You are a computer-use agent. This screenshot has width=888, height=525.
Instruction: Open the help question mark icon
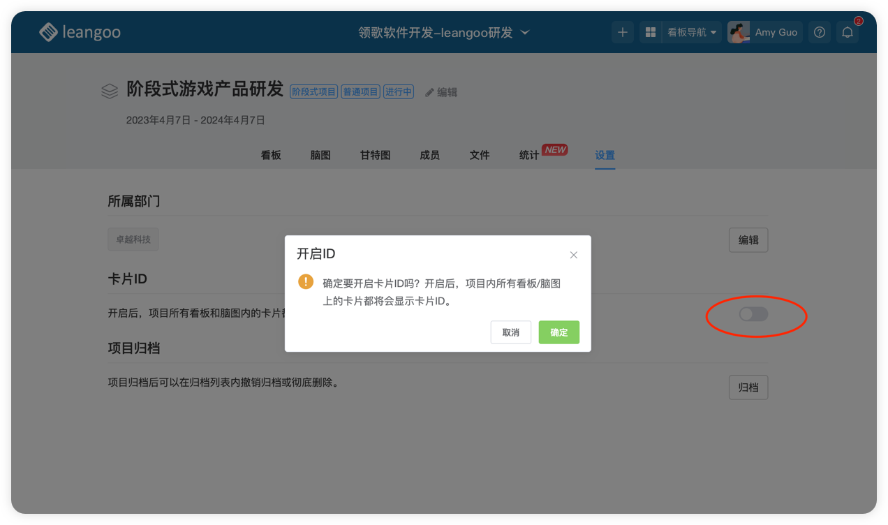(820, 32)
